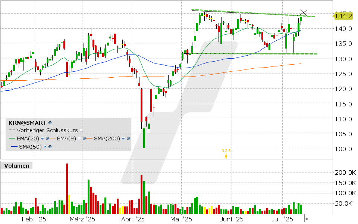Click the blue SMA(50) line swatch
This screenshot has height=224, width=358.
click(x=15, y=146)
